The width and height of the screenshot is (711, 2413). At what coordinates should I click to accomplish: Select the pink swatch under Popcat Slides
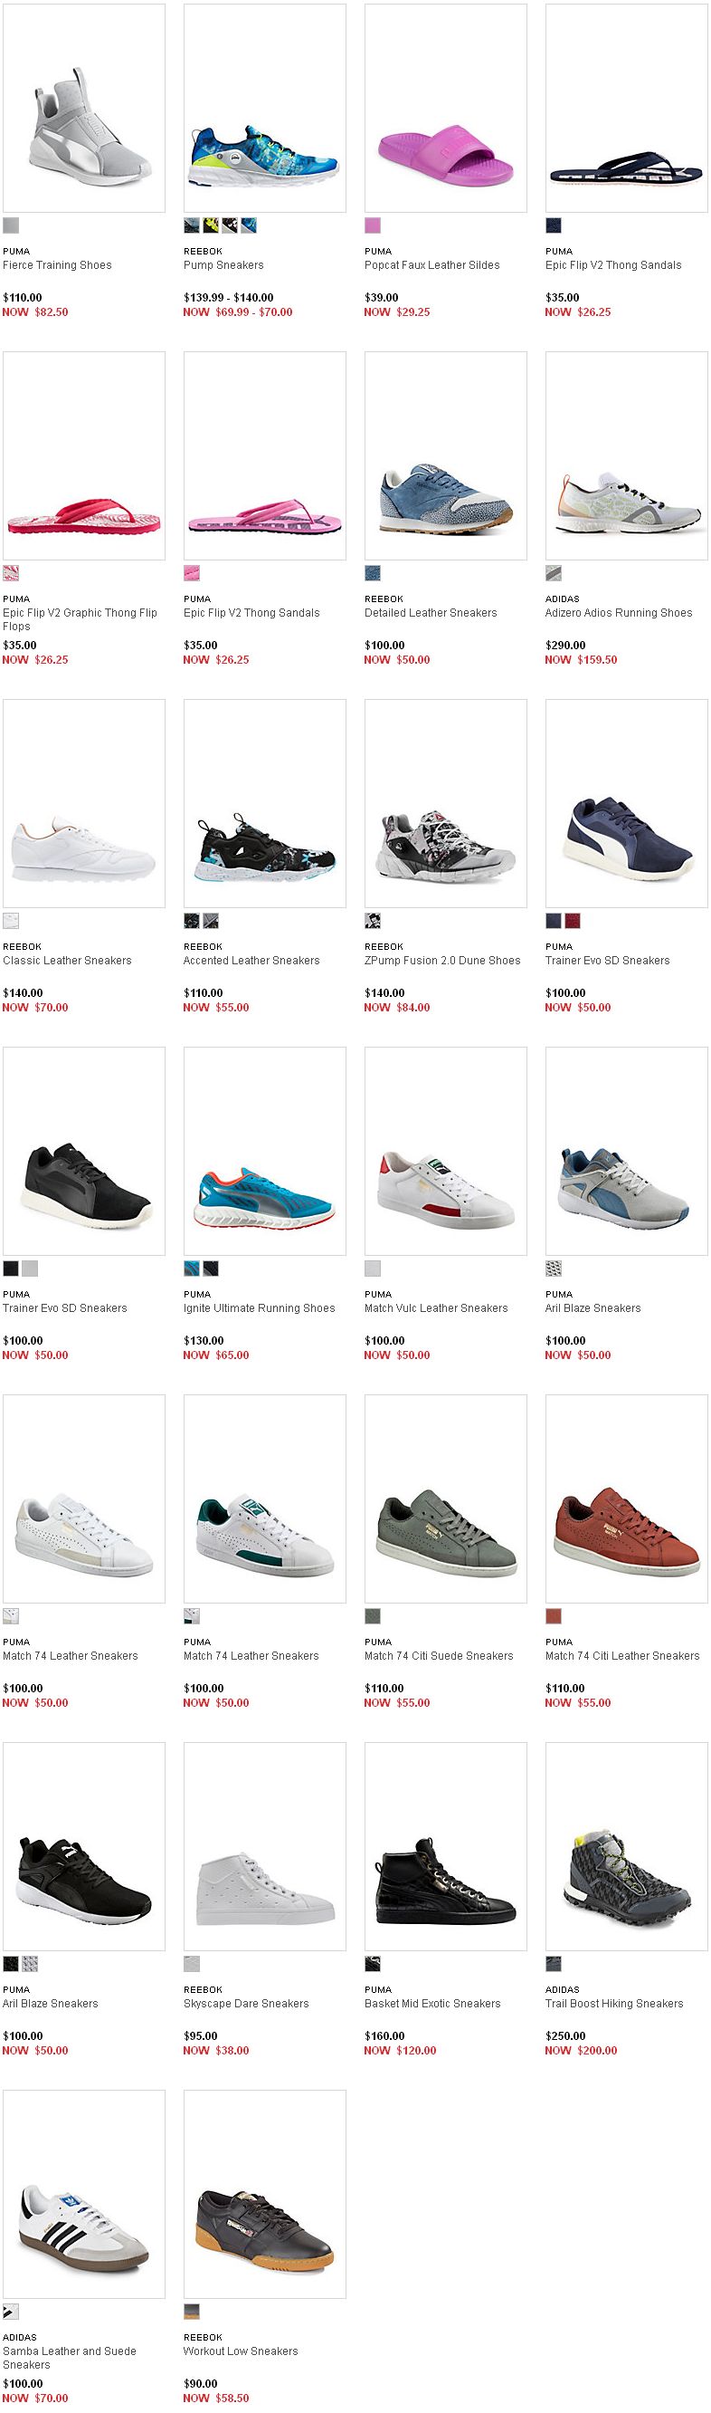373,225
